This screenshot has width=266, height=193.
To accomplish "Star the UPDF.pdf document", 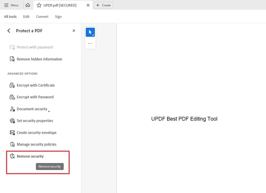I will click(x=39, y=5).
